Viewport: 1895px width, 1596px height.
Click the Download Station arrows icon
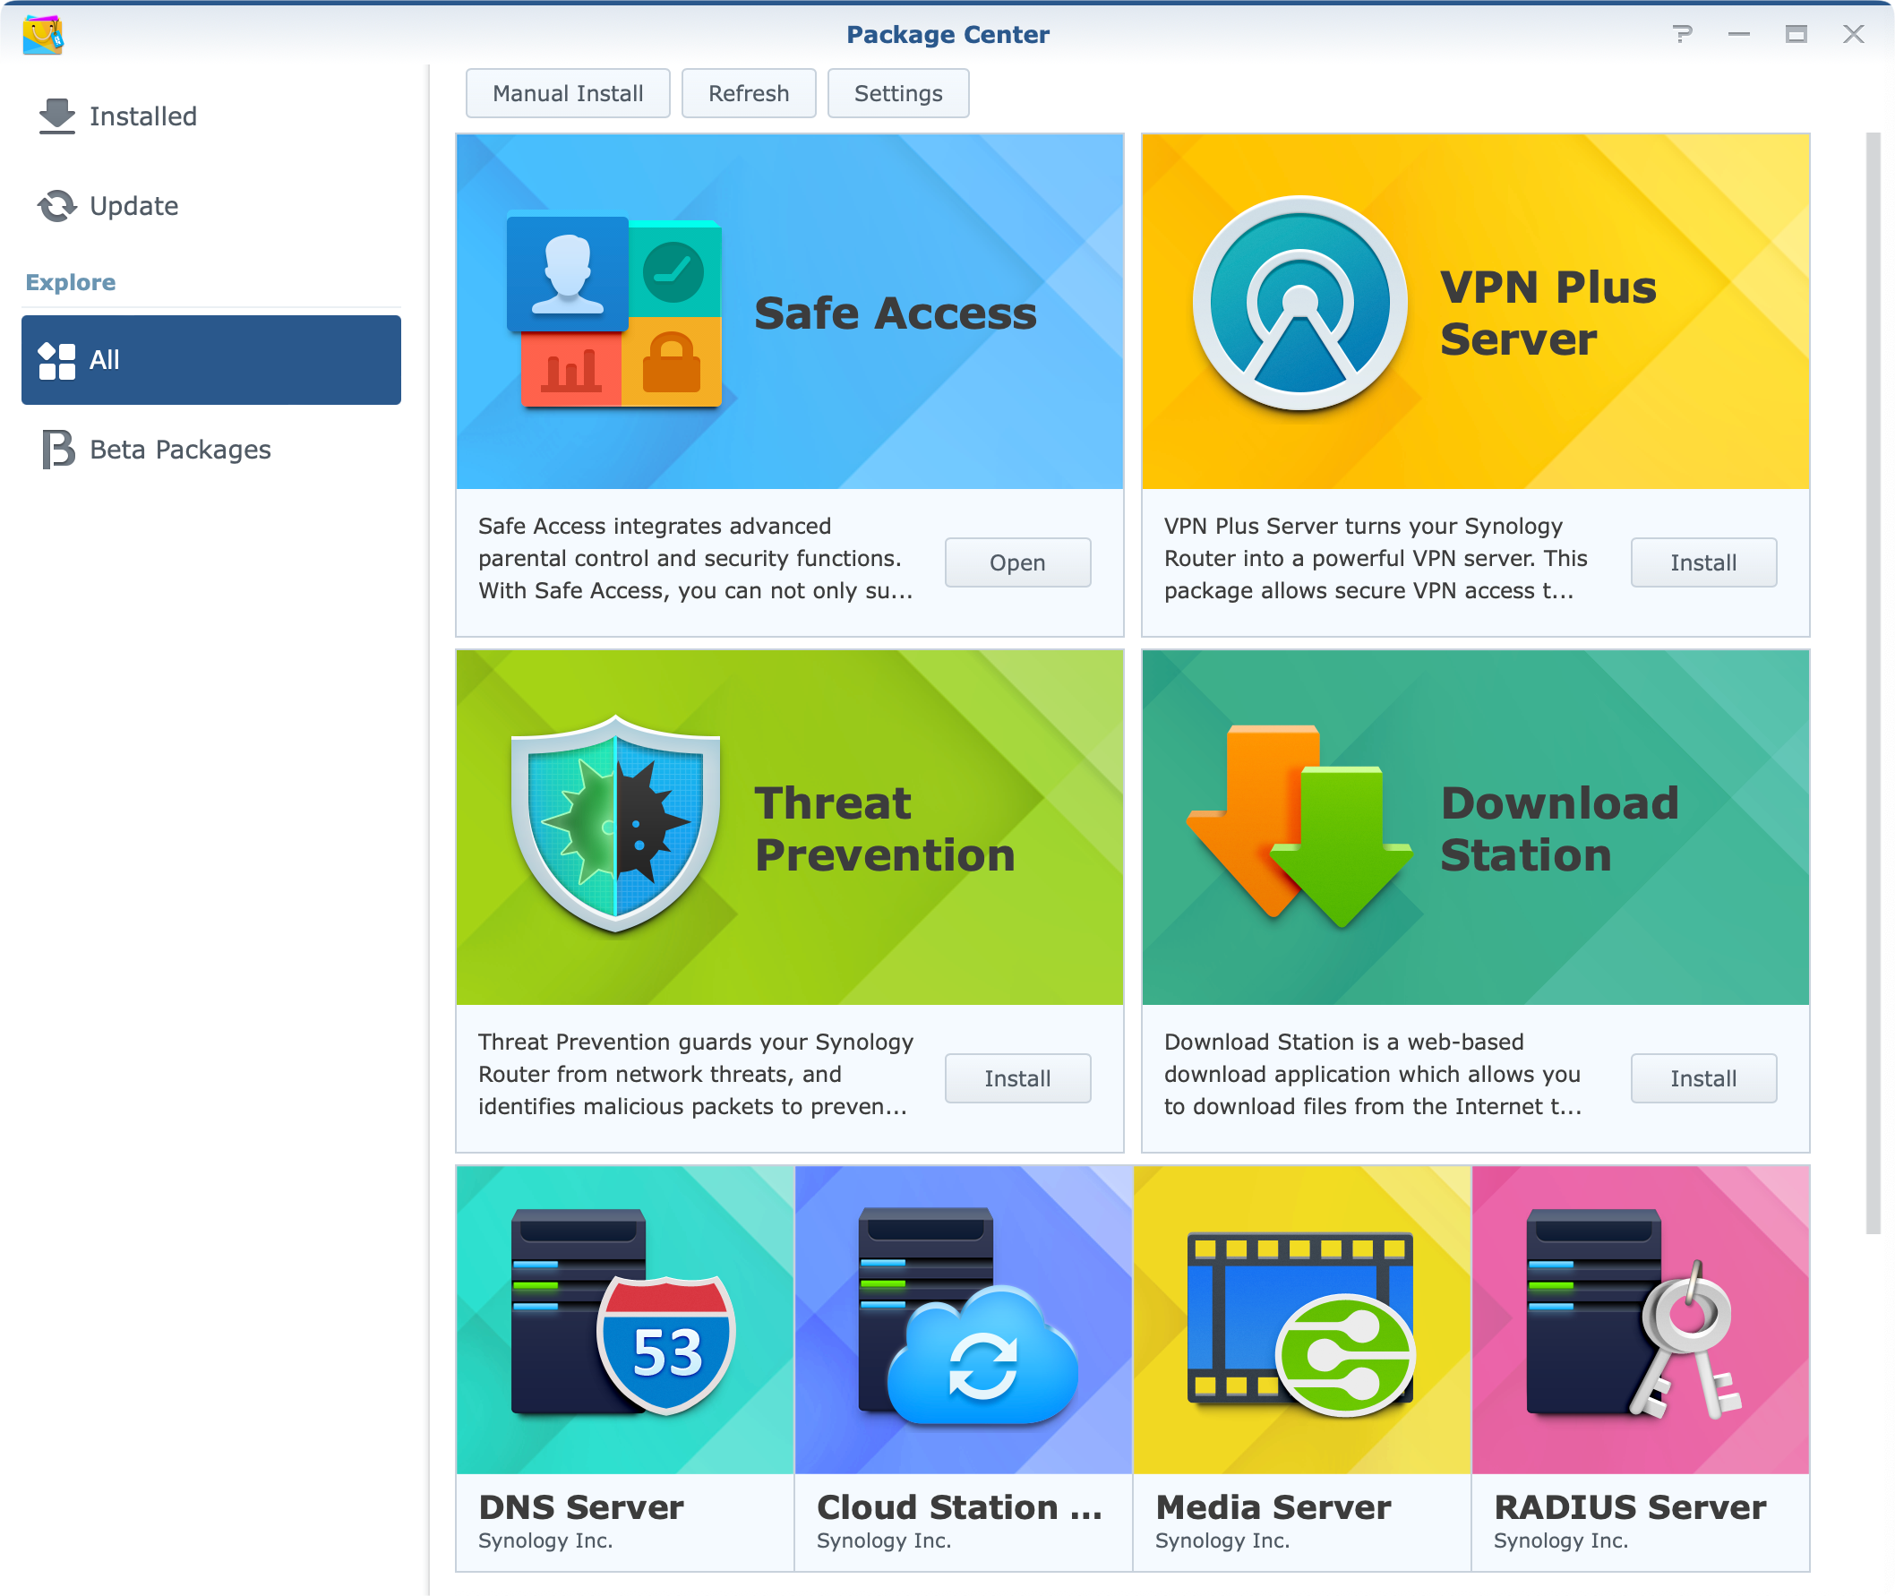click(1299, 825)
